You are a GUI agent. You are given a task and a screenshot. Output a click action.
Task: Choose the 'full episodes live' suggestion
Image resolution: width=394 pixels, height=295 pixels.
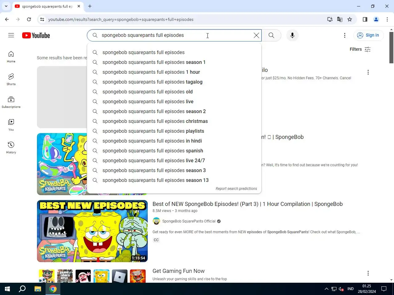click(174, 102)
